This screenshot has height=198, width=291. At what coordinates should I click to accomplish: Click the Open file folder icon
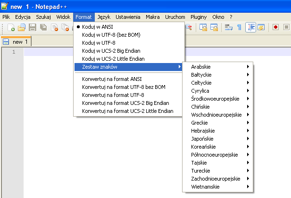tap(22, 27)
